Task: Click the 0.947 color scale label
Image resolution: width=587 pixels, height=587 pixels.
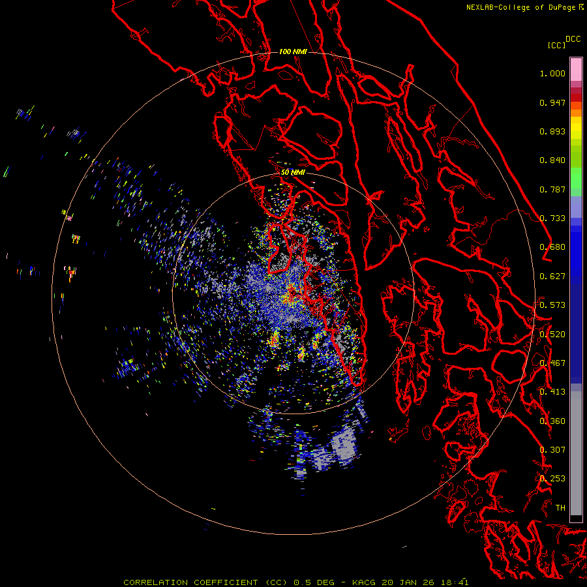Action: click(x=552, y=102)
